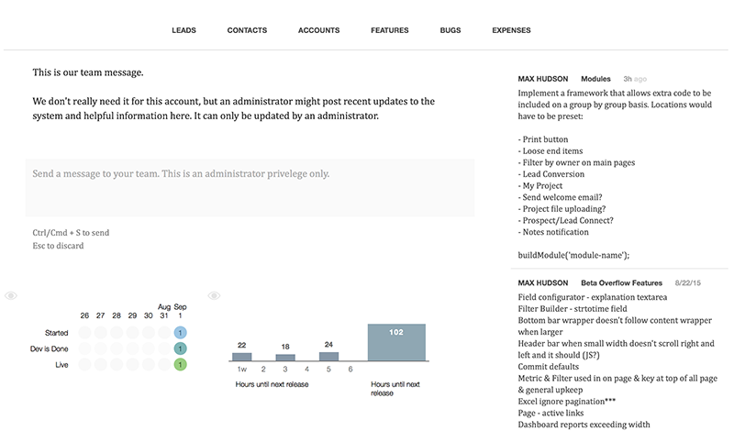Click the 102 hours bar
The width and height of the screenshot is (734, 431).
click(397, 343)
